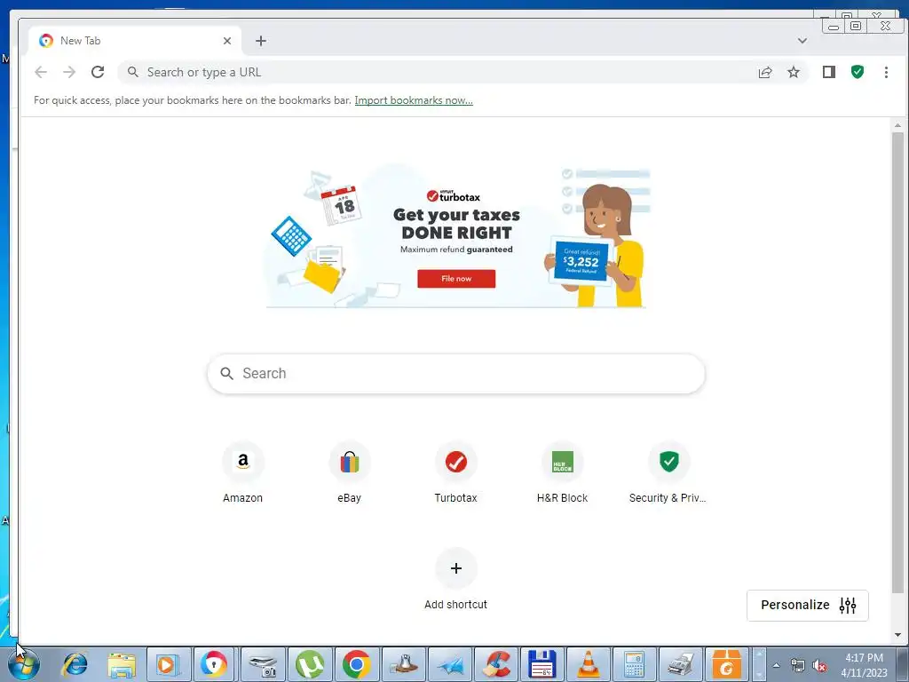Go back using the back arrow
The width and height of the screenshot is (909, 682).
pos(41,72)
